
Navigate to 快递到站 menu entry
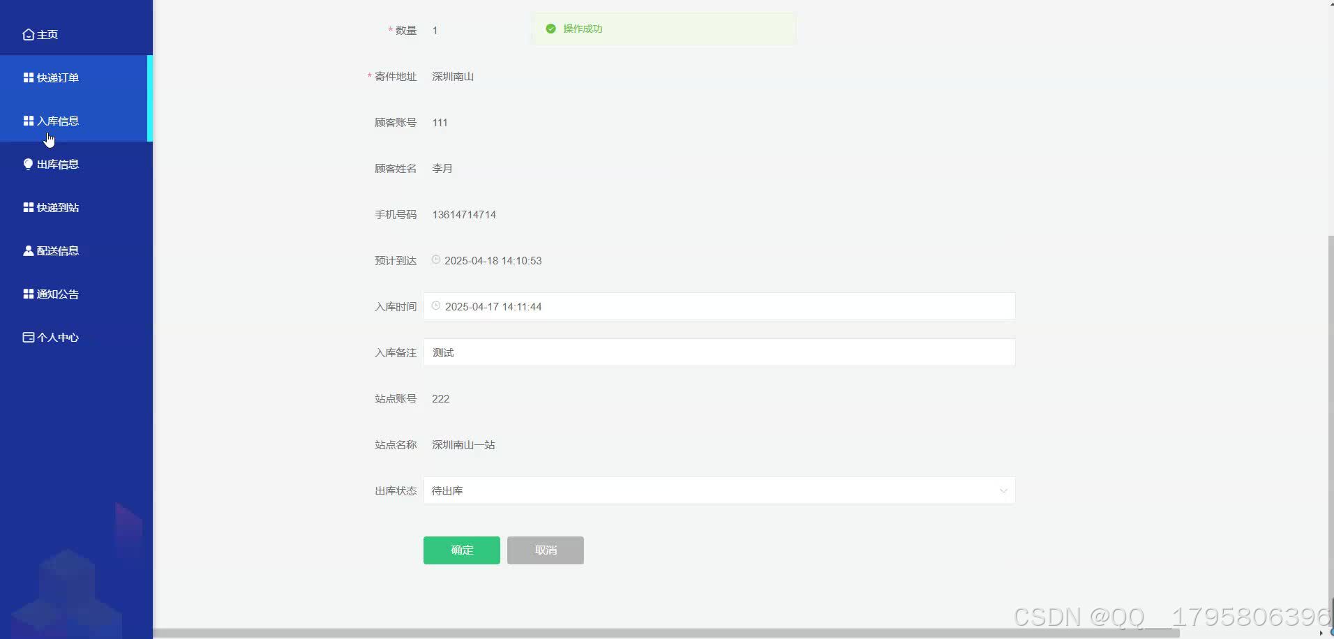pos(58,207)
